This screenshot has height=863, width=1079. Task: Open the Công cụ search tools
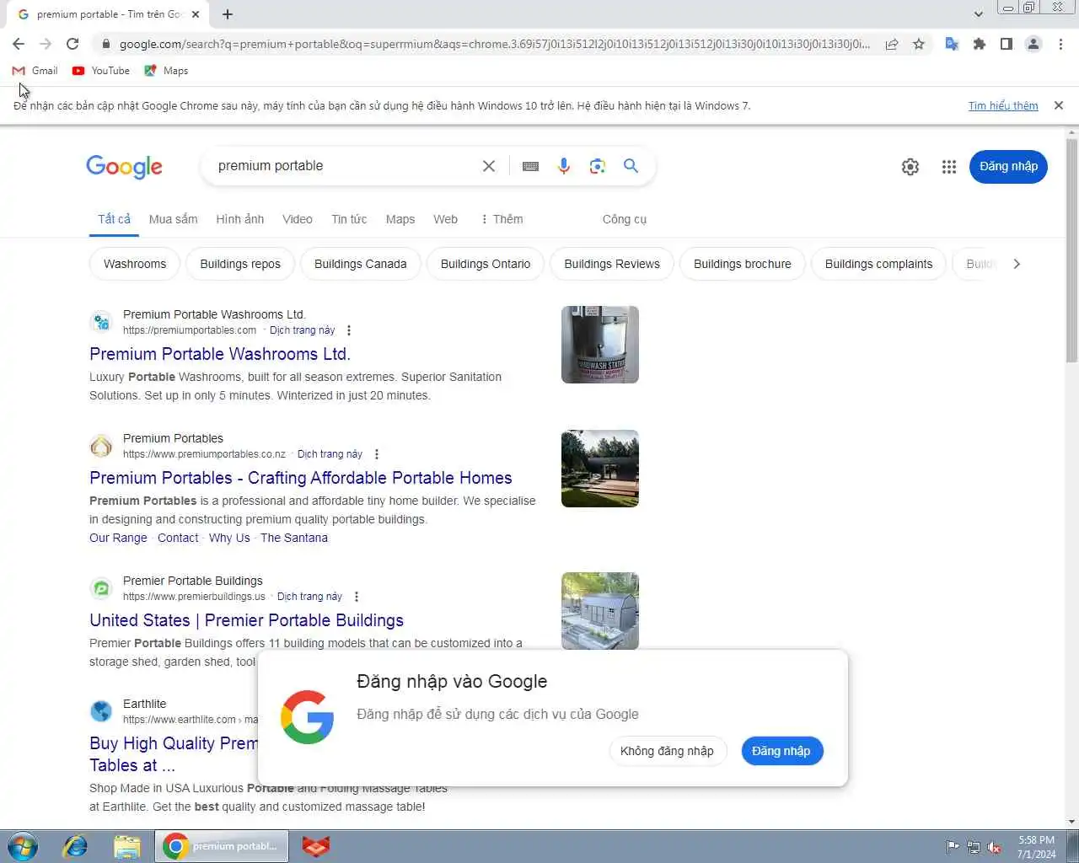[x=625, y=219]
